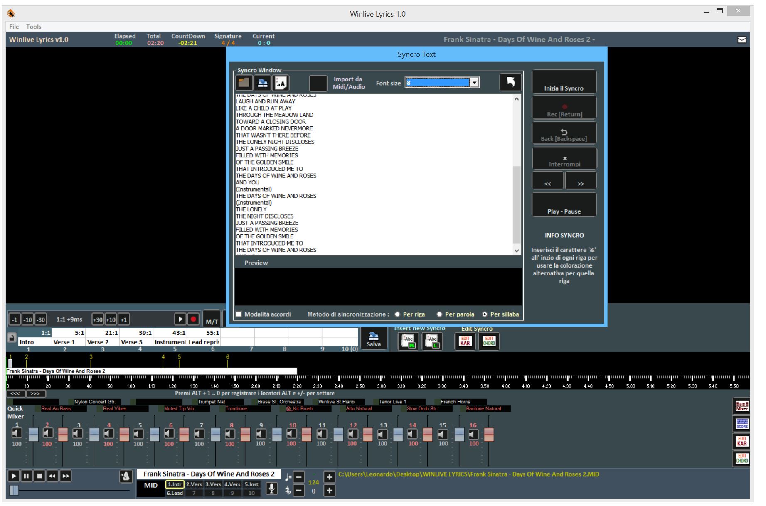
Task: Click the EDIT CHORD icon under Edit Syncro
Action: (x=489, y=341)
